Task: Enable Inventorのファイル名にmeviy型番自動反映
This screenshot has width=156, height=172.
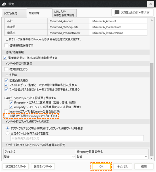Action: (6, 111)
